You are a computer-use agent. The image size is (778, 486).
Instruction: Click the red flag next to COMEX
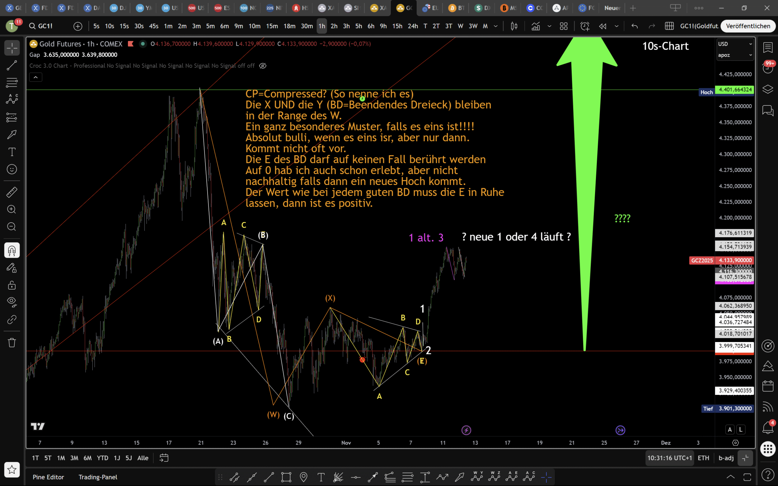131,44
